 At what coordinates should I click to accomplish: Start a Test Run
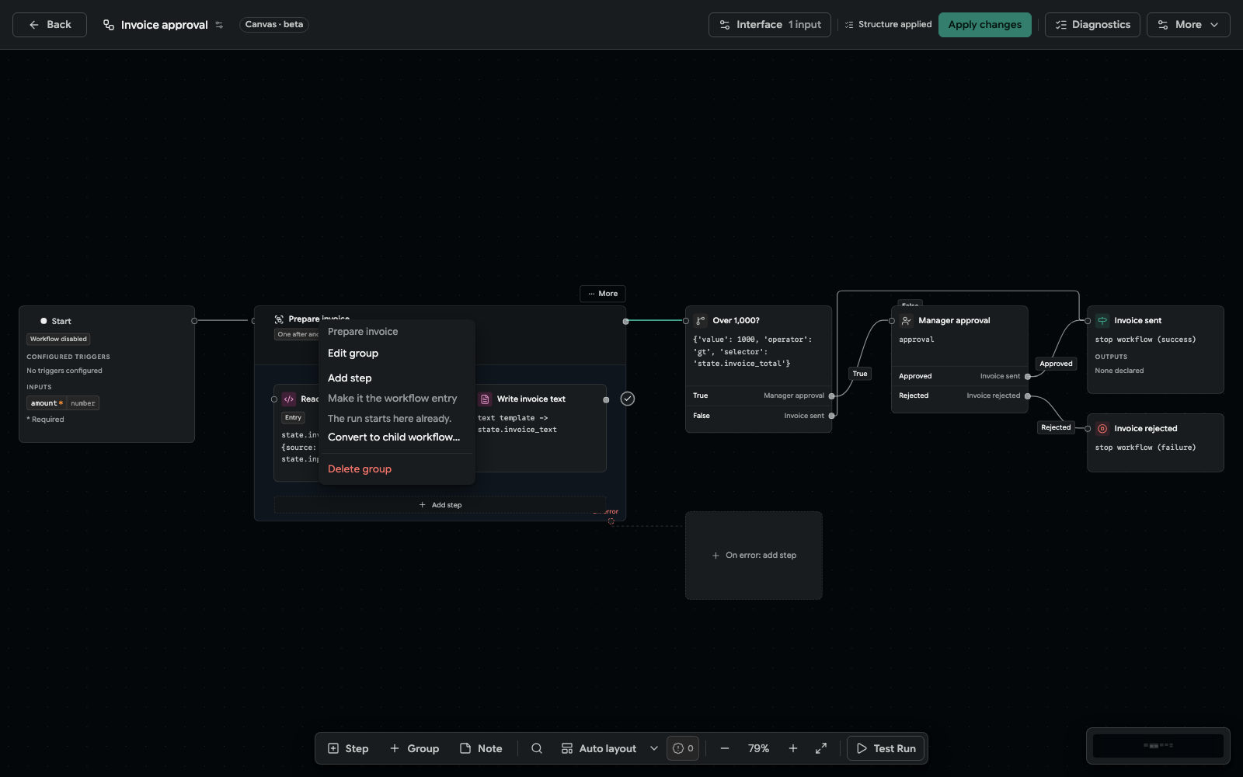(x=886, y=748)
